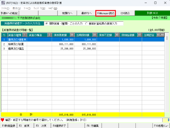Click the 25,200,000 償却限度額 cell in row 3

coord(63,49)
